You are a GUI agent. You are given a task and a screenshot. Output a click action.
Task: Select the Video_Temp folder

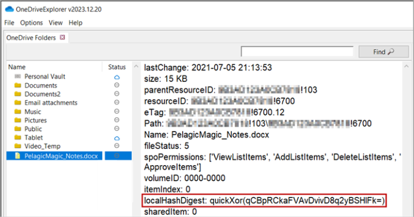coord(42,146)
